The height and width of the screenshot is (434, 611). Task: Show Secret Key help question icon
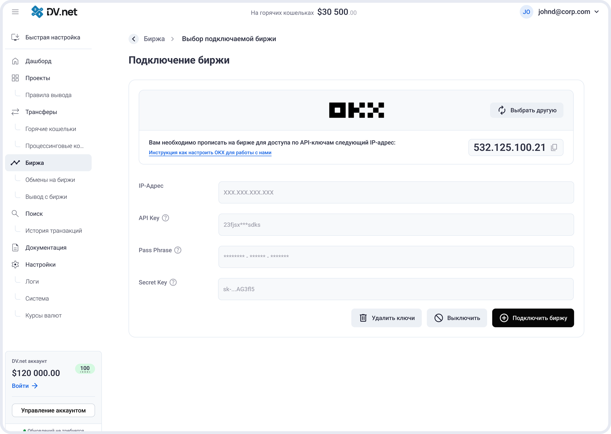(x=173, y=282)
